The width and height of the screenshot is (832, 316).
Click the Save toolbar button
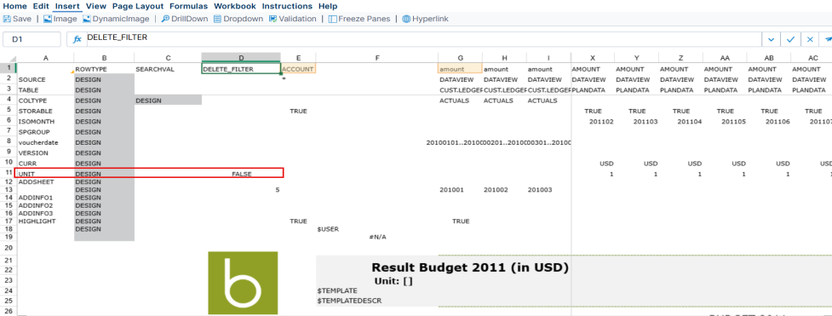click(18, 19)
